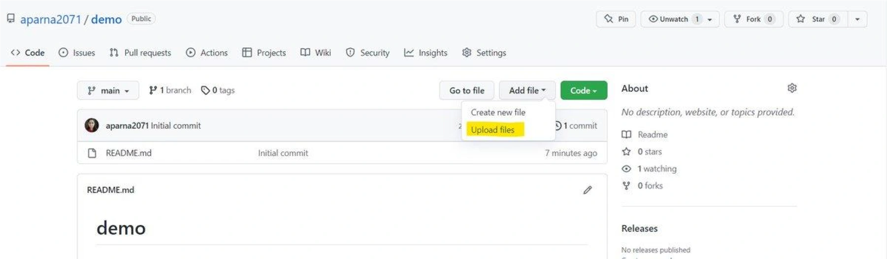Click the pencil icon to edit README
Image resolution: width=887 pixels, height=259 pixels.
click(587, 190)
